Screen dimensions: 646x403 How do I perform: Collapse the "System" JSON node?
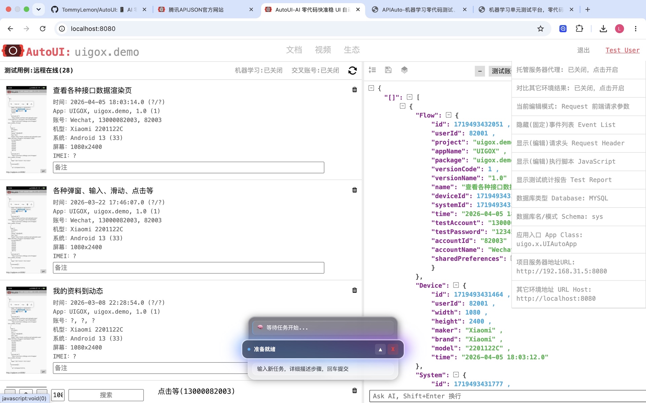[456, 374]
